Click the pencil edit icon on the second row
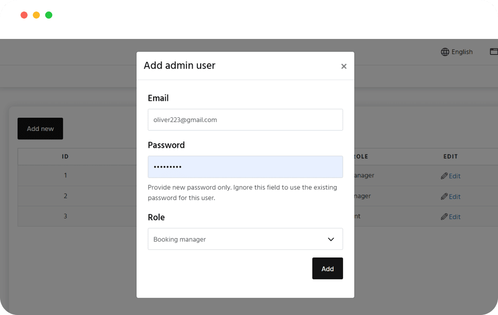Viewport: 498px width, 315px height. [x=444, y=196]
